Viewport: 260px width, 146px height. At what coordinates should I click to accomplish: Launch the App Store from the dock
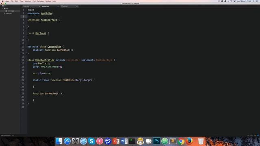(x=67, y=141)
